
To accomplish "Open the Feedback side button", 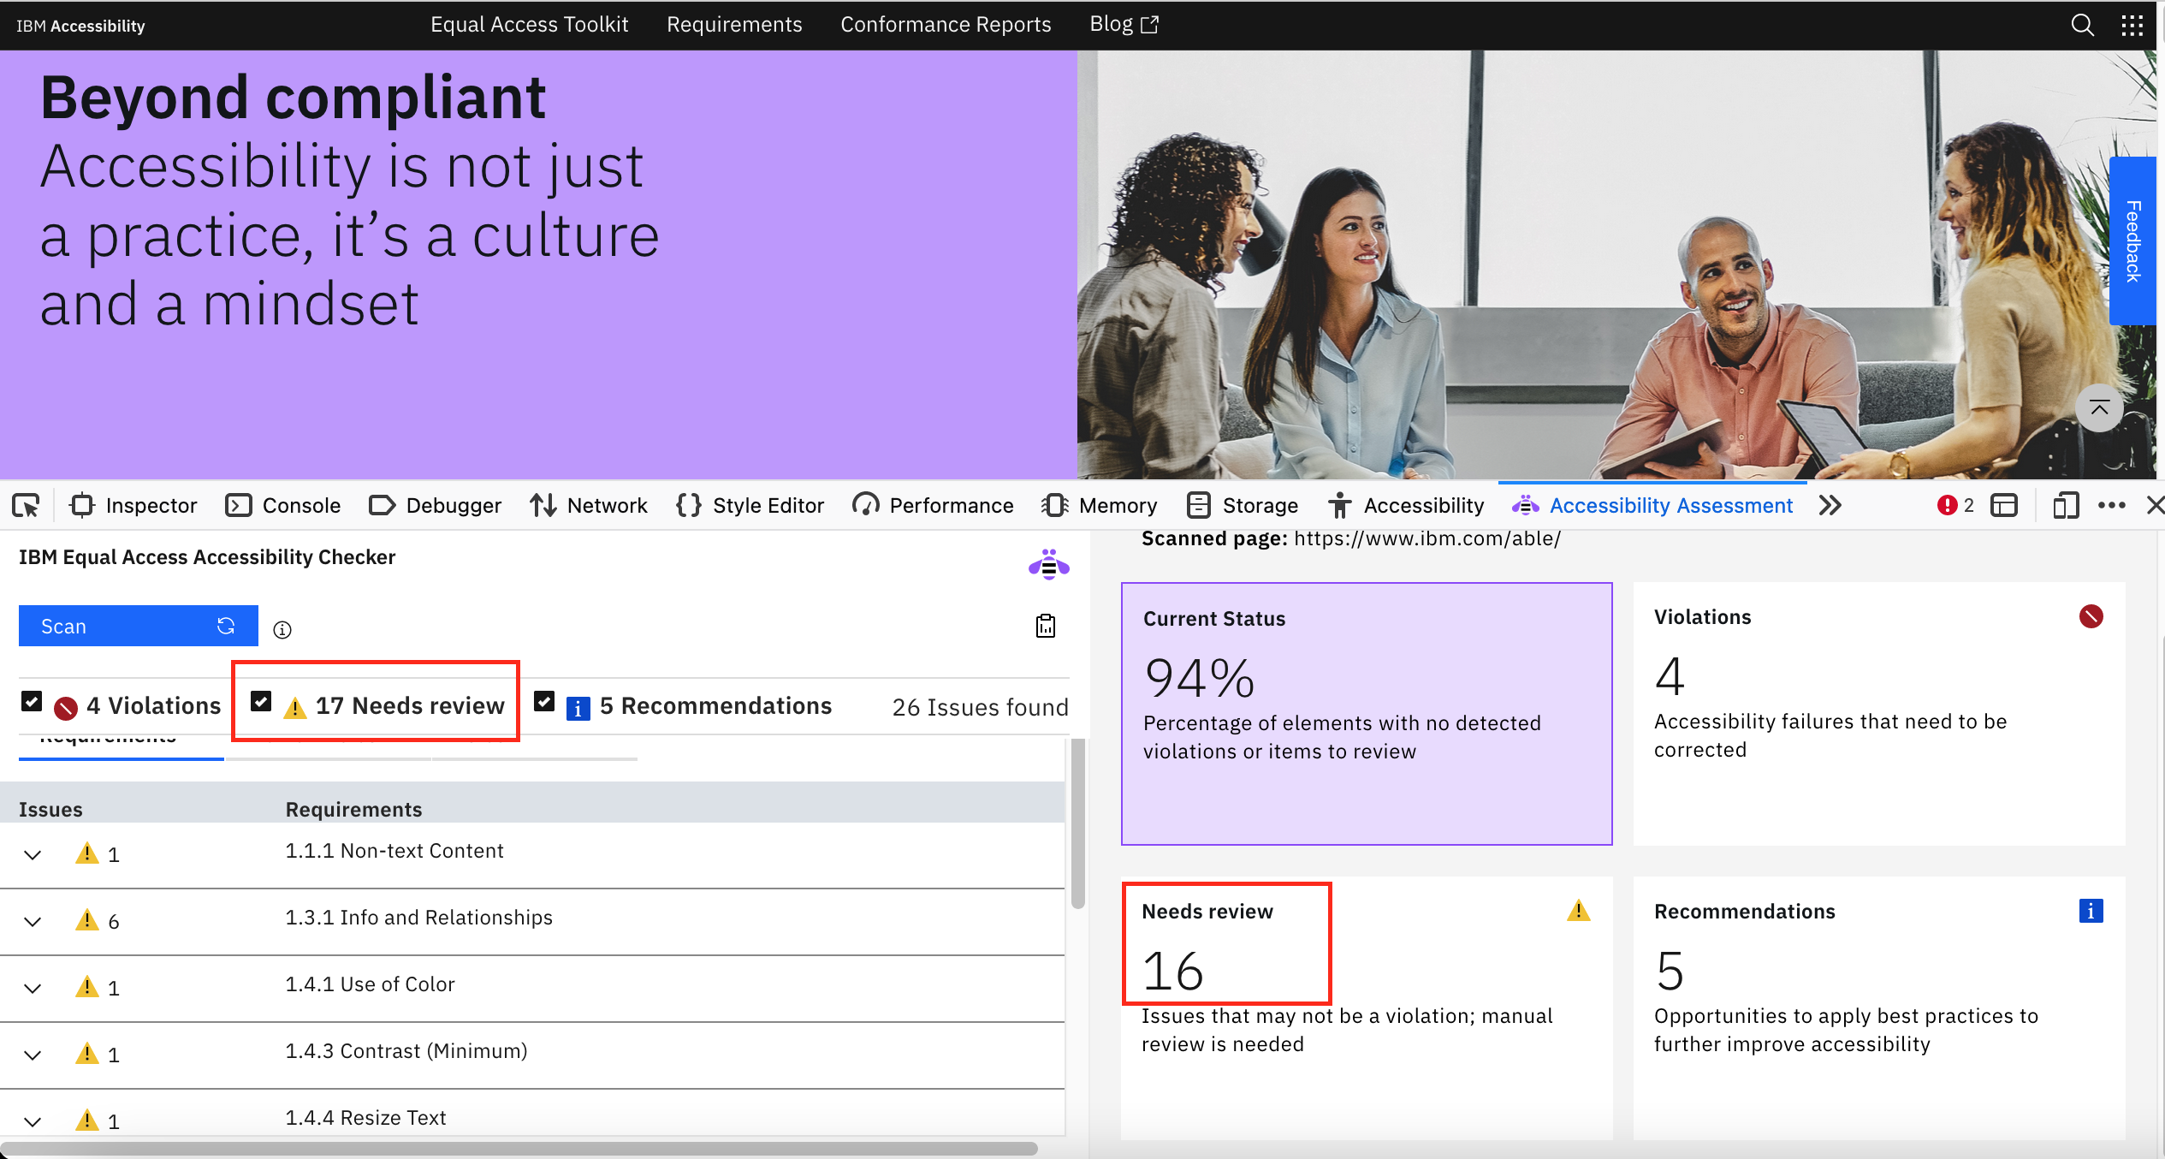I will [2132, 241].
